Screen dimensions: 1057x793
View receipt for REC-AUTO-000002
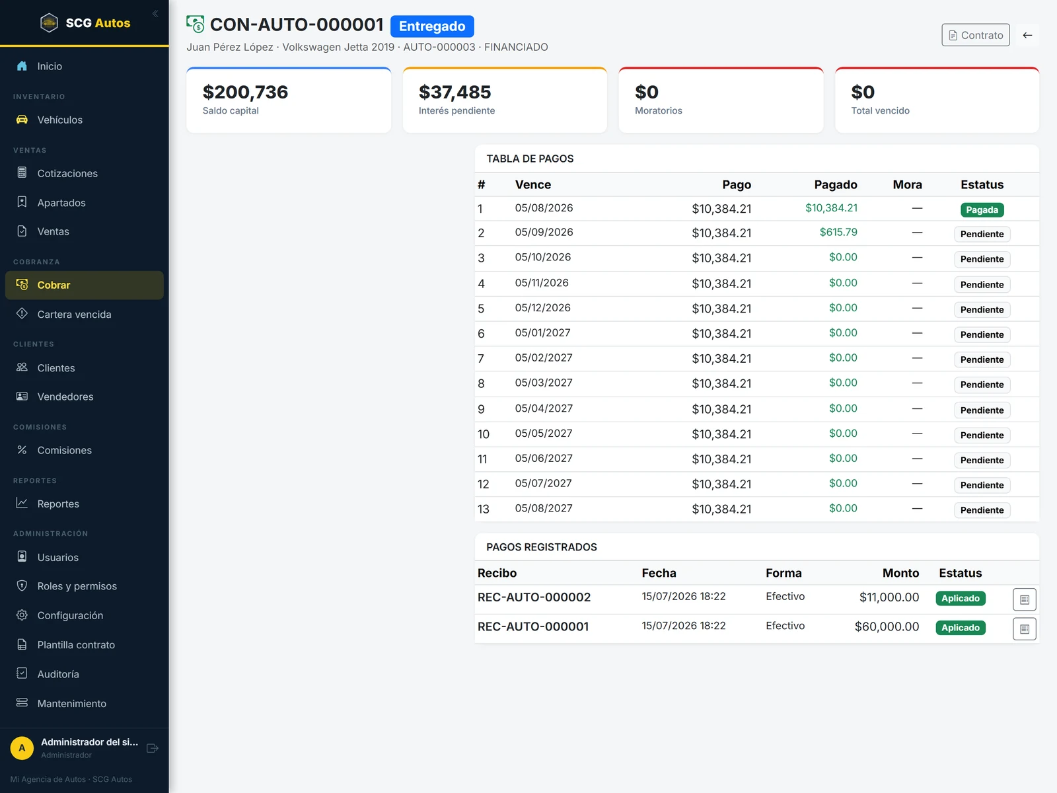(x=1025, y=599)
